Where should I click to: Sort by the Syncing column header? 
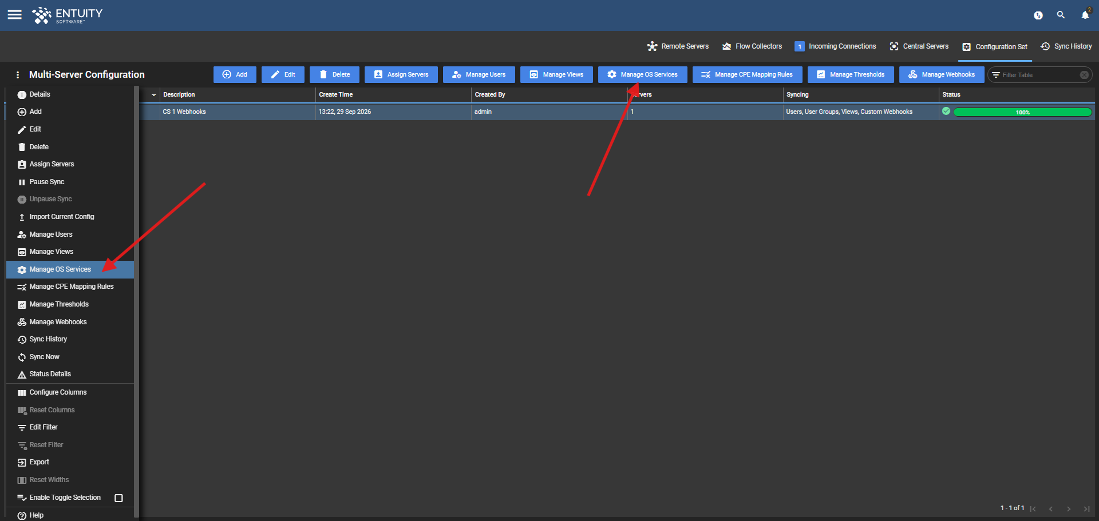point(861,95)
